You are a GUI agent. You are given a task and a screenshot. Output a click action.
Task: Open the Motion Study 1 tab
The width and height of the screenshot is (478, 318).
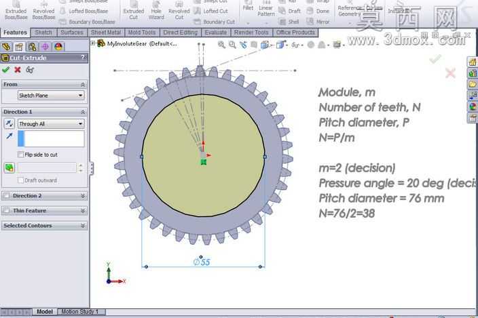click(x=80, y=312)
